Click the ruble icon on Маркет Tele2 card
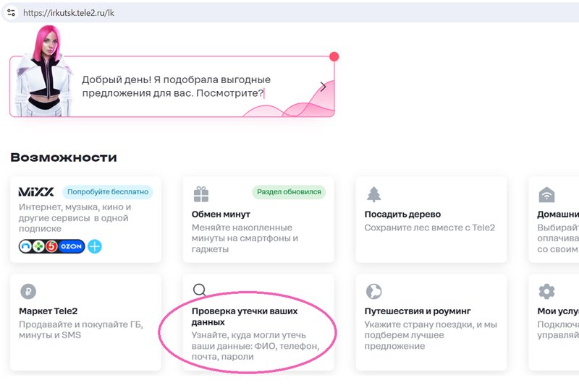 tap(28, 291)
